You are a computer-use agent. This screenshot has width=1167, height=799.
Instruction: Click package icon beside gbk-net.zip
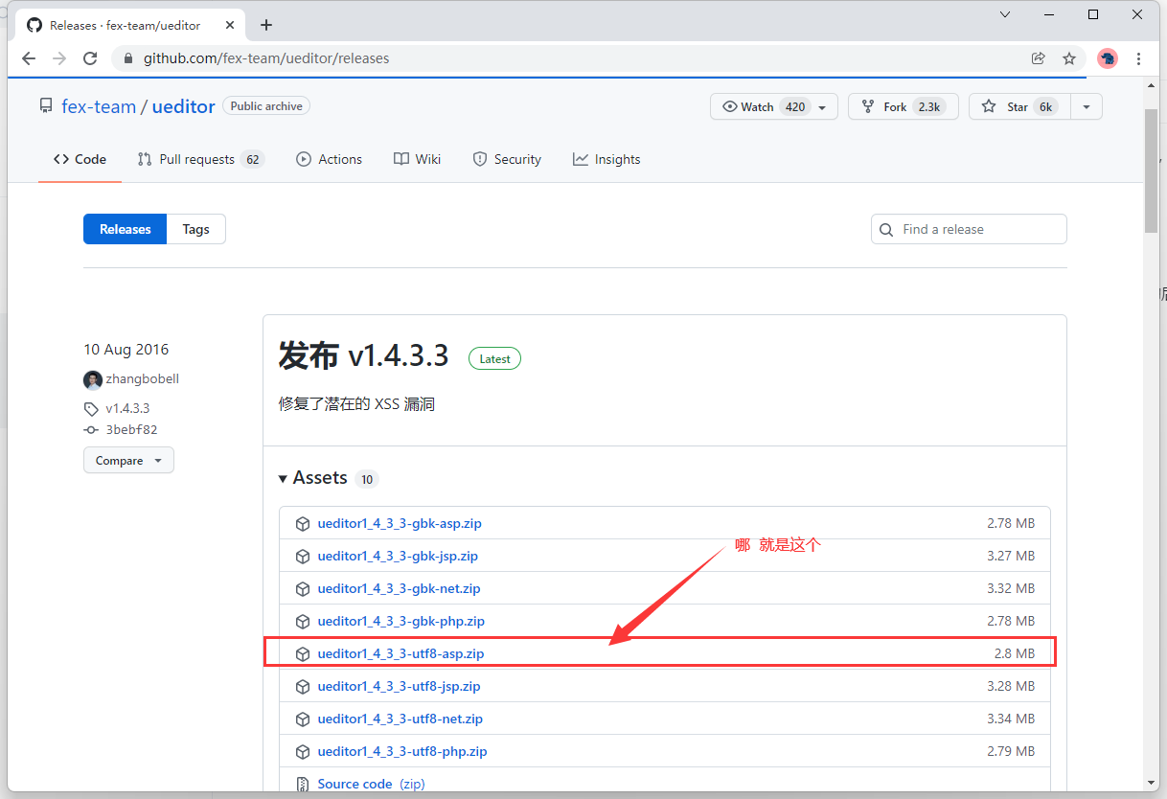[x=302, y=589]
